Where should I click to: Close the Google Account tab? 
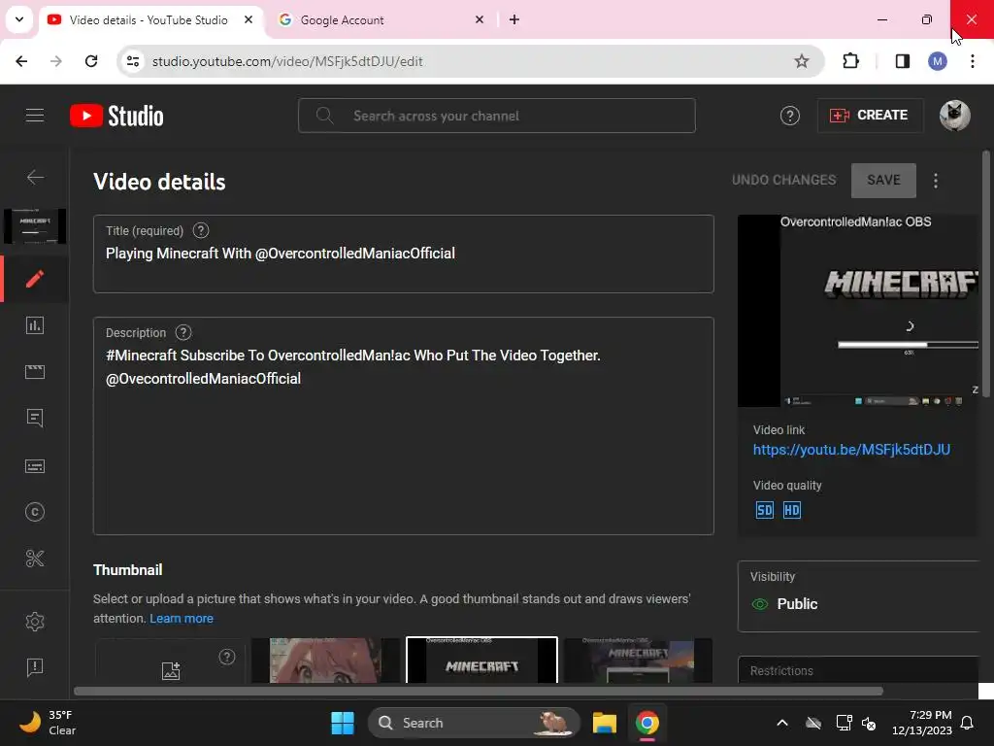point(480,19)
